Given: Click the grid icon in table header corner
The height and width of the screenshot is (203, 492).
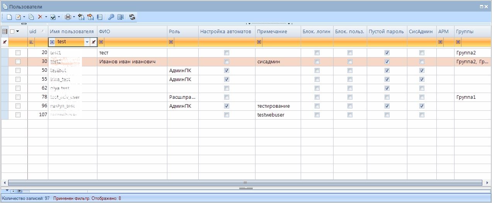Looking at the screenshot, I should pyautogui.click(x=5, y=32).
